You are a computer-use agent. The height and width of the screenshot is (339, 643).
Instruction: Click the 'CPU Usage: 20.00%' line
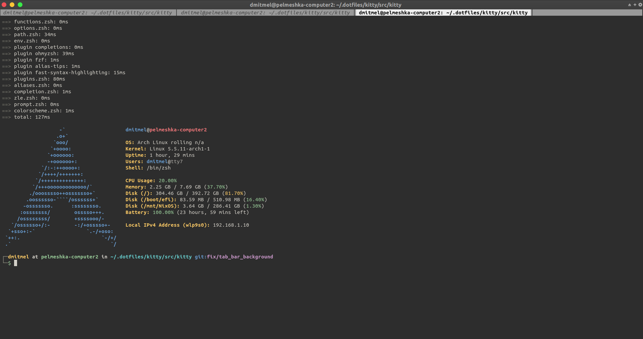[x=151, y=181]
